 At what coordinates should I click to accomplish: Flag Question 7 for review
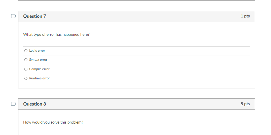pyautogui.click(x=13, y=16)
